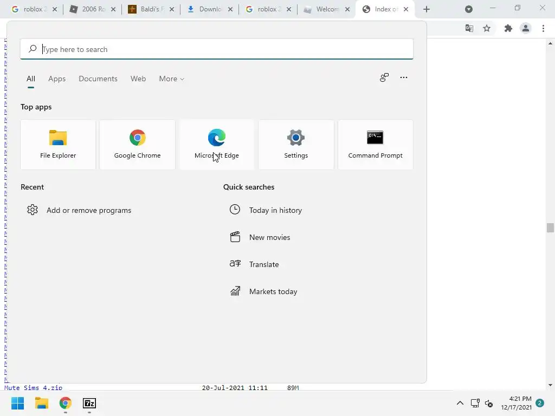The width and height of the screenshot is (555, 416).
Task: Switch to Apps search filter
Action: pos(57,79)
